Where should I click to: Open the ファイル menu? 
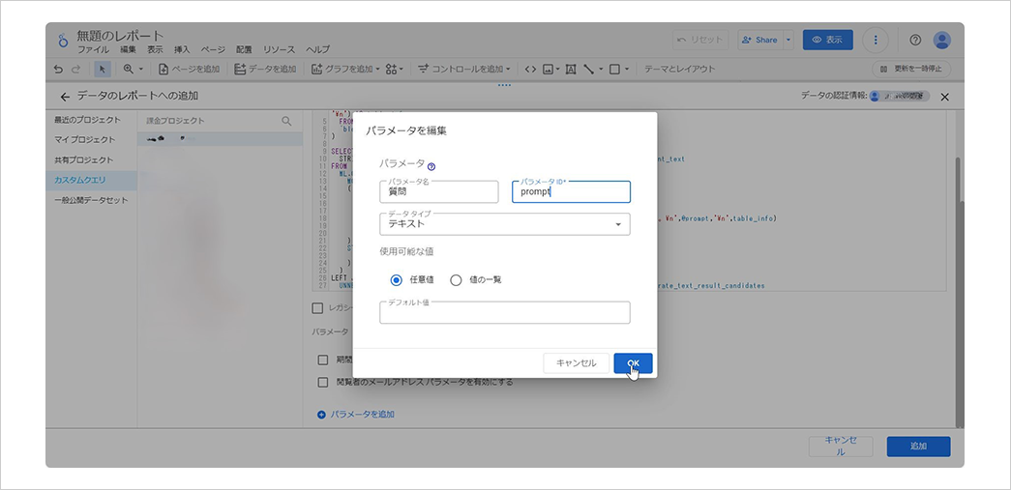point(94,49)
